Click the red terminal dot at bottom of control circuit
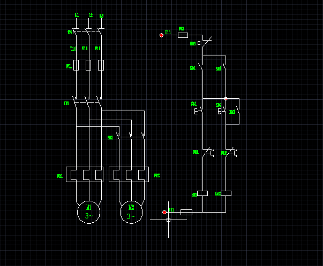The height and width of the screenshot is (266, 323). [164, 212]
